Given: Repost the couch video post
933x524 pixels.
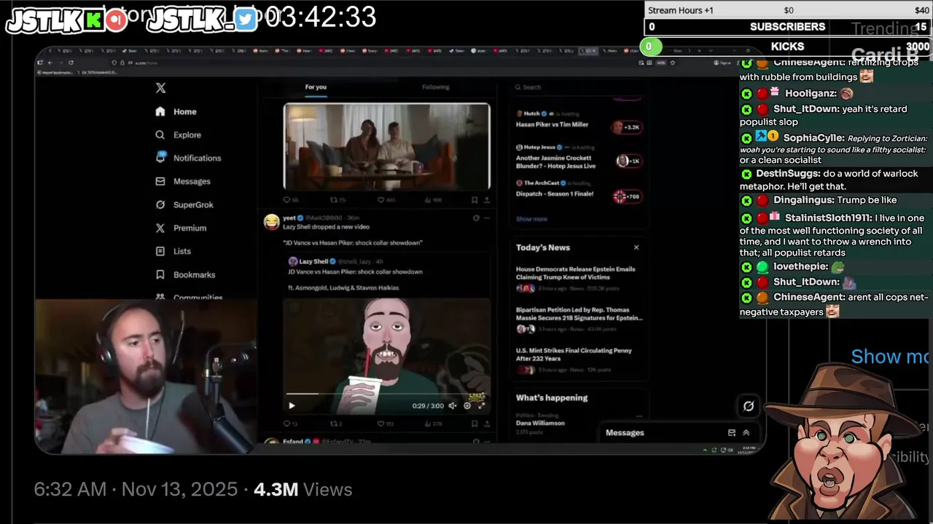Looking at the screenshot, I should point(337,199).
